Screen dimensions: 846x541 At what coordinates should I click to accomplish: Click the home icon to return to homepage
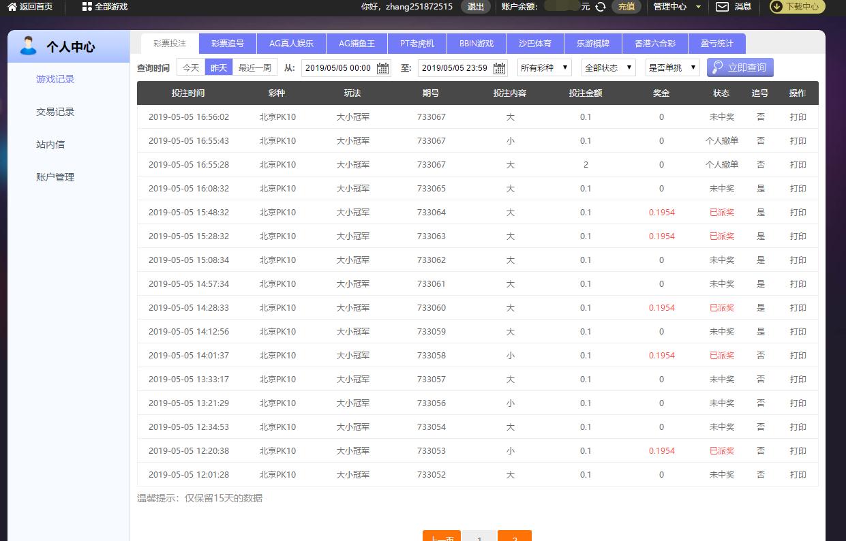12,7
